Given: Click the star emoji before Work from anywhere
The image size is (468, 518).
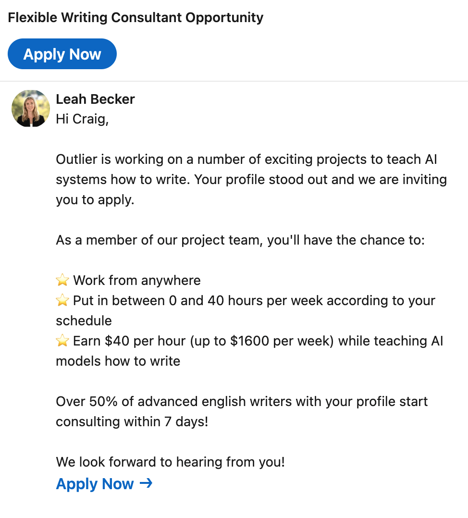Looking at the screenshot, I should (62, 280).
